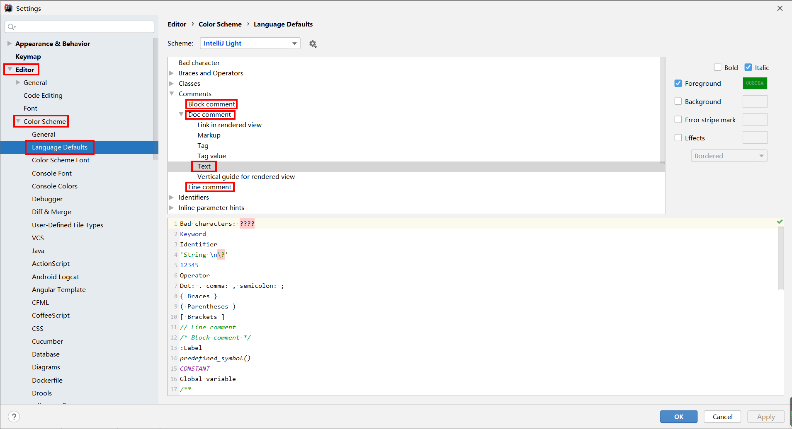Click the settings search field

pyautogui.click(x=80, y=27)
